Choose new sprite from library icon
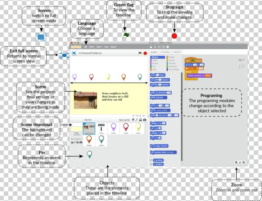 (133, 119)
